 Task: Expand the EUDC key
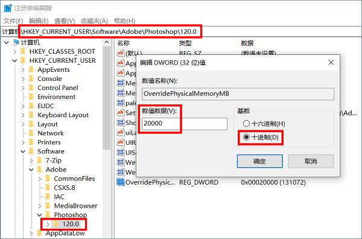pyautogui.click(x=23, y=106)
